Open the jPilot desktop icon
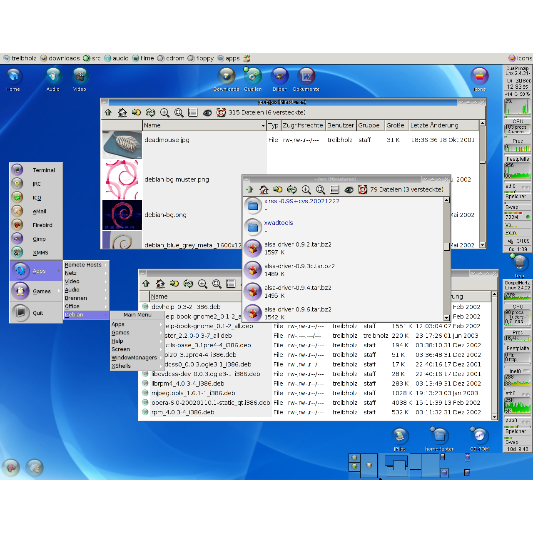This screenshot has width=533, height=533. click(x=400, y=436)
